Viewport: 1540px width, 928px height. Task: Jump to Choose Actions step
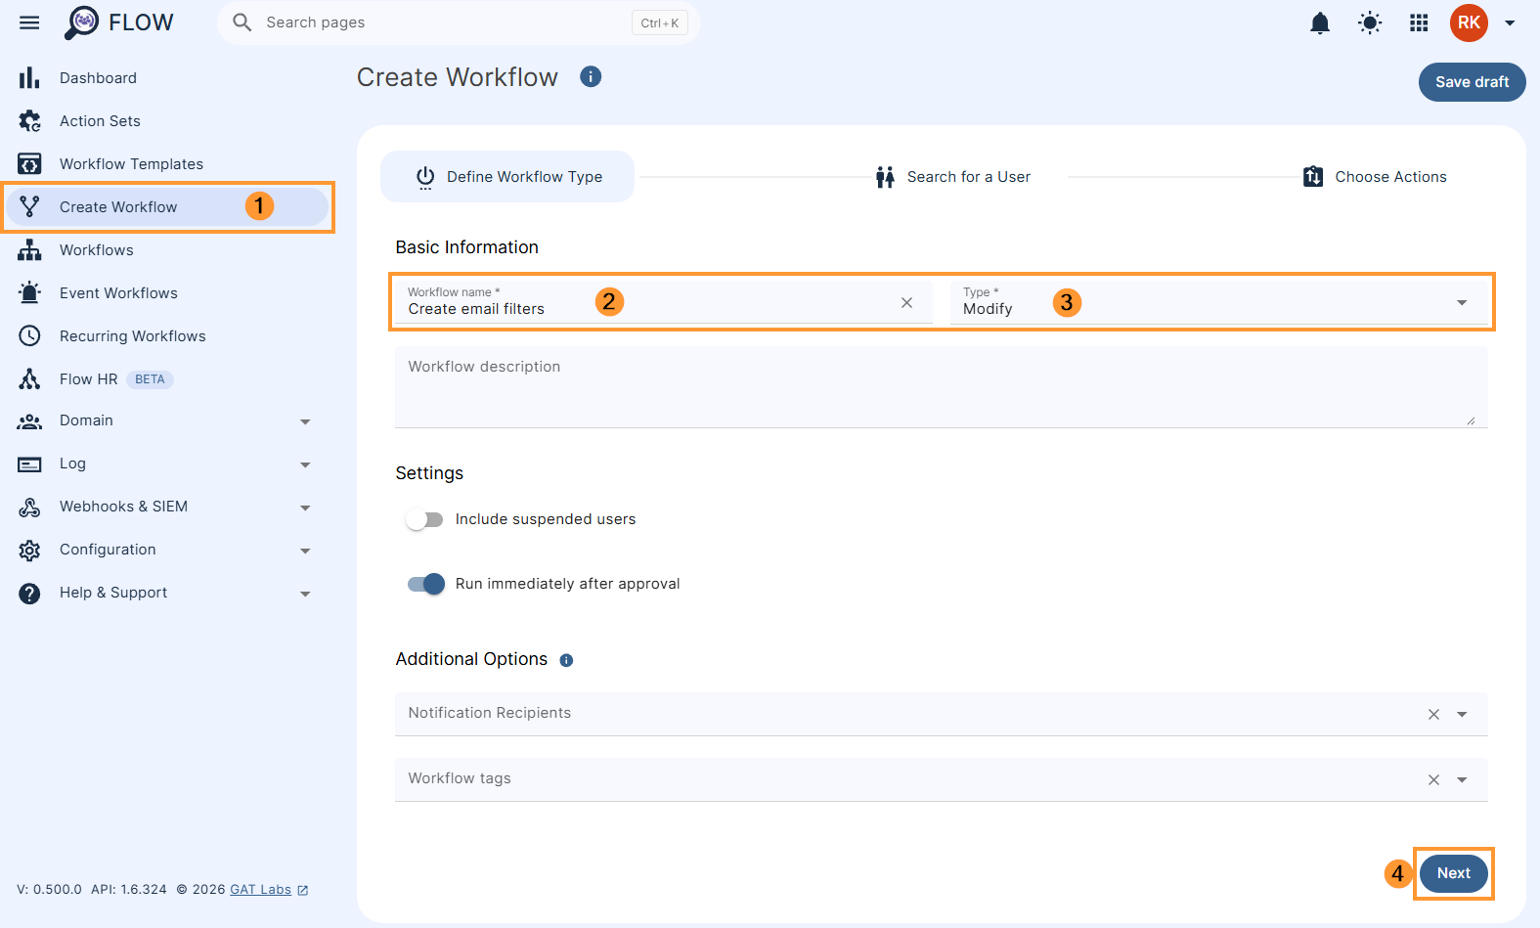pyautogui.click(x=1375, y=177)
